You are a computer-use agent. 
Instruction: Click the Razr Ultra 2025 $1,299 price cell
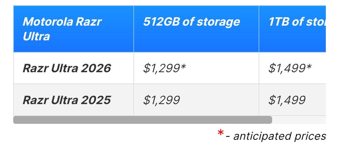pos(161,100)
